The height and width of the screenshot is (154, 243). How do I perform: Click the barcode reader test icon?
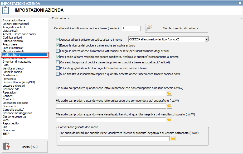[149, 28]
